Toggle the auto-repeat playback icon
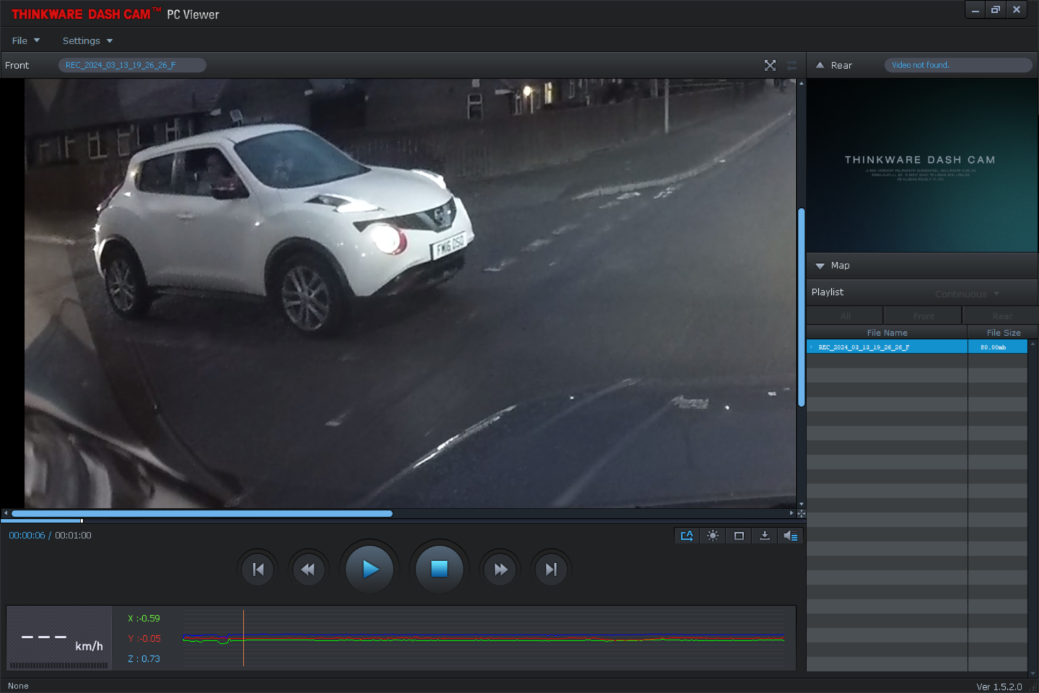1039x693 pixels. pyautogui.click(x=686, y=536)
